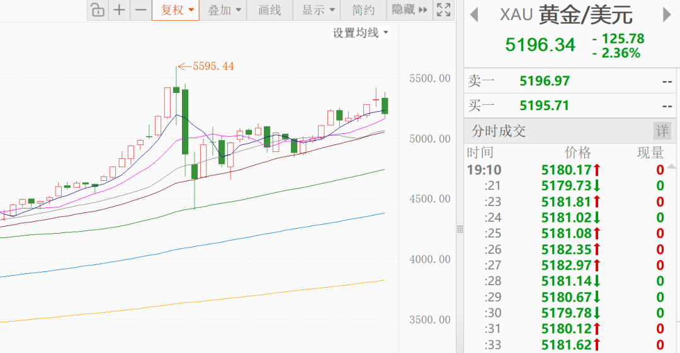Go to next symbol with right arrow
This screenshot has height=353, width=680.
pos(667,15)
